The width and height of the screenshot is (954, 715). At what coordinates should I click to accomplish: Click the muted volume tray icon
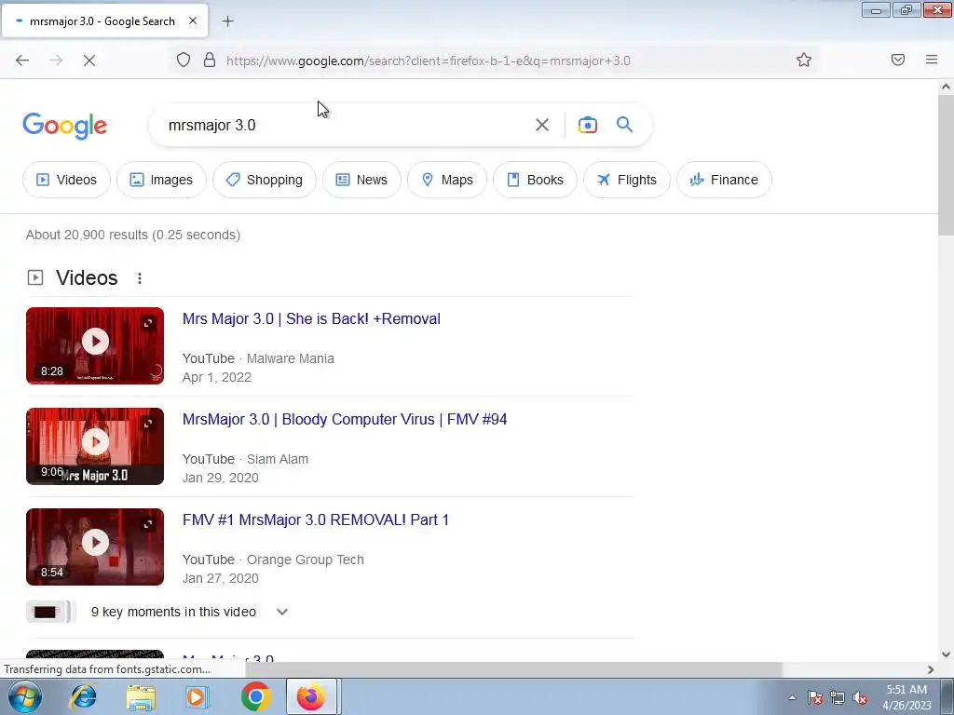(860, 697)
